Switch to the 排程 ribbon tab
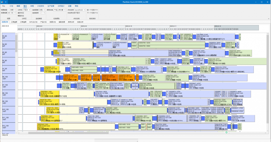This screenshot has width=271, height=142. point(32,6)
